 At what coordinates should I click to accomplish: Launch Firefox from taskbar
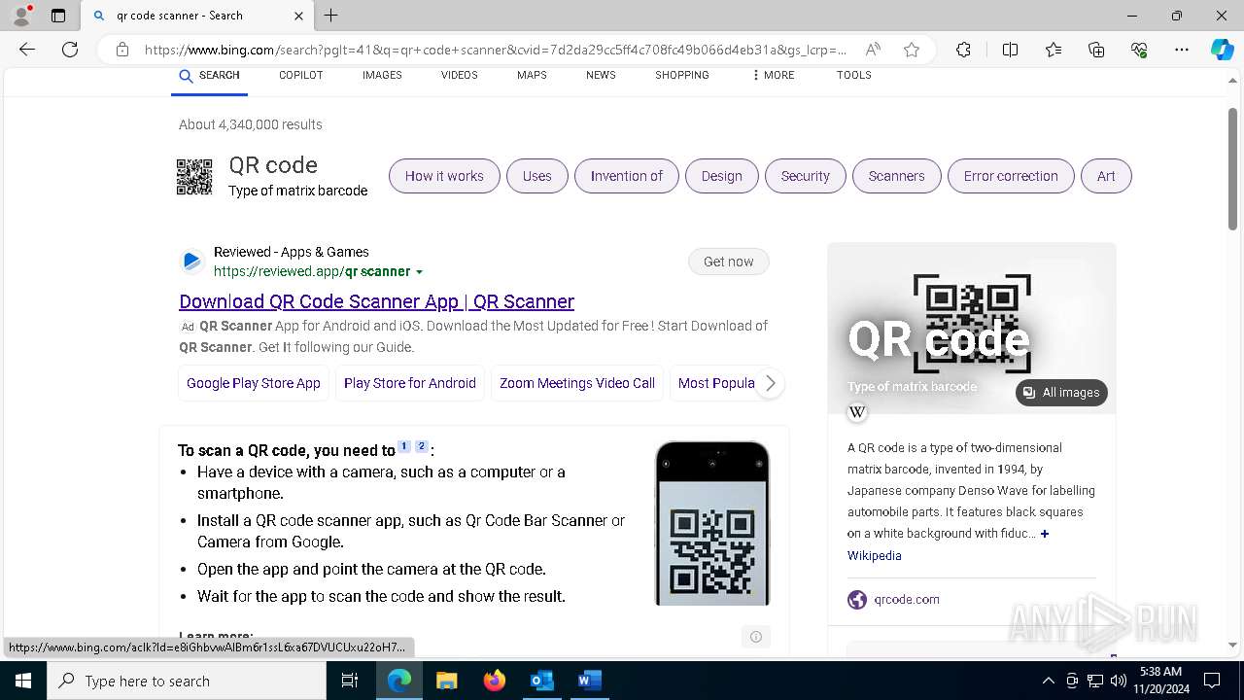tap(495, 681)
